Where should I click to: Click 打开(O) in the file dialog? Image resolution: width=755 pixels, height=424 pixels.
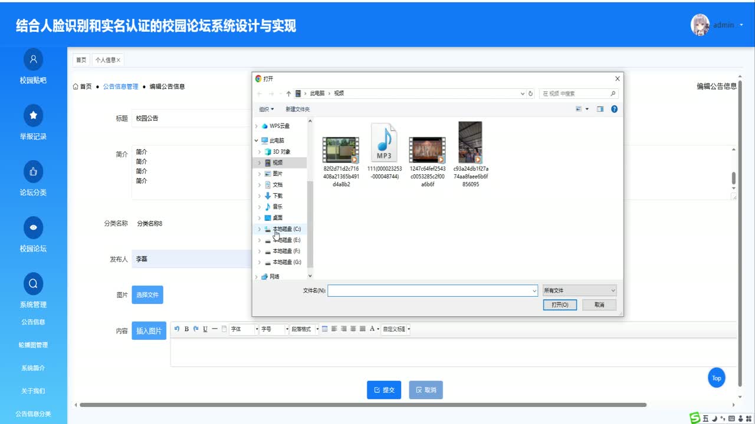(560, 305)
